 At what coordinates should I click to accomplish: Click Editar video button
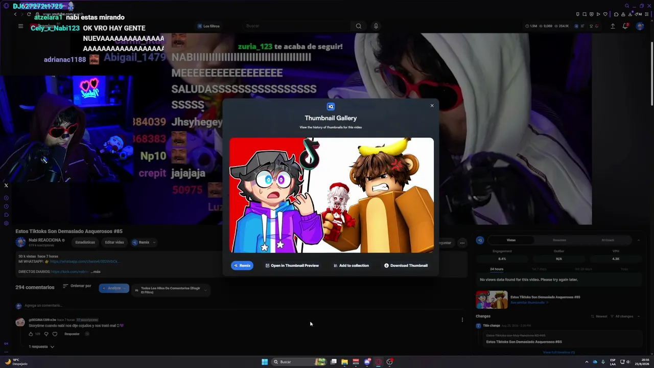(x=114, y=242)
